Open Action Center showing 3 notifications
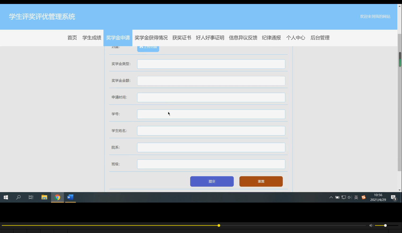The width and height of the screenshot is (402, 233). coord(394,197)
